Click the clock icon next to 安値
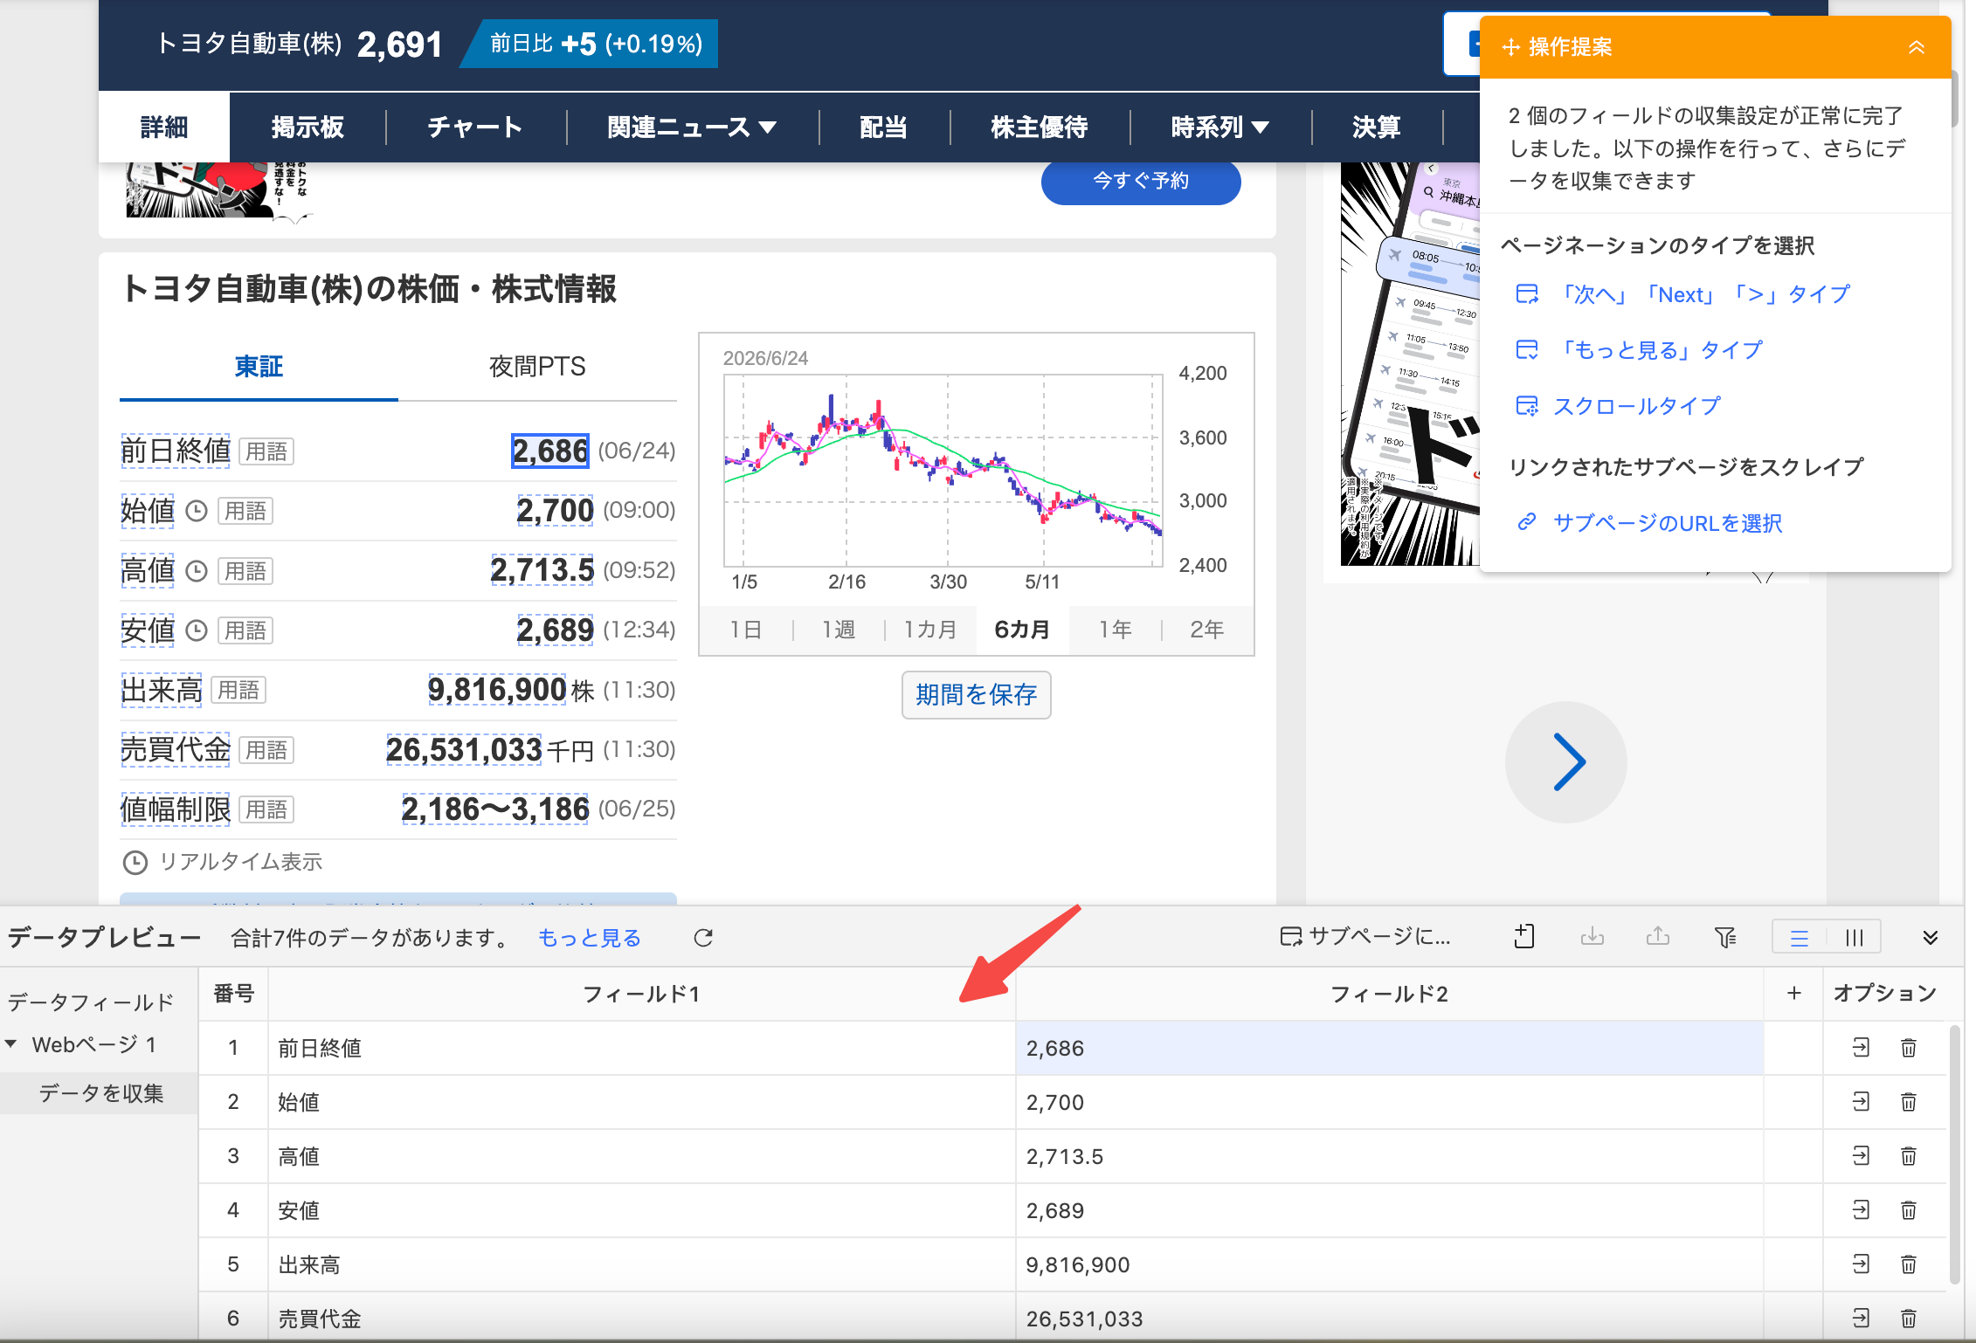Viewport: 1976px width, 1343px height. pyautogui.click(x=197, y=630)
